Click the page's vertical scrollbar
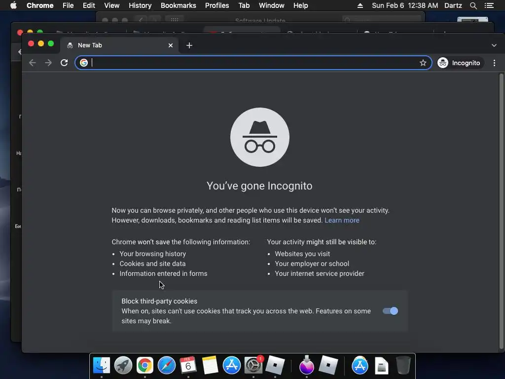The height and width of the screenshot is (379, 505). 501,211
